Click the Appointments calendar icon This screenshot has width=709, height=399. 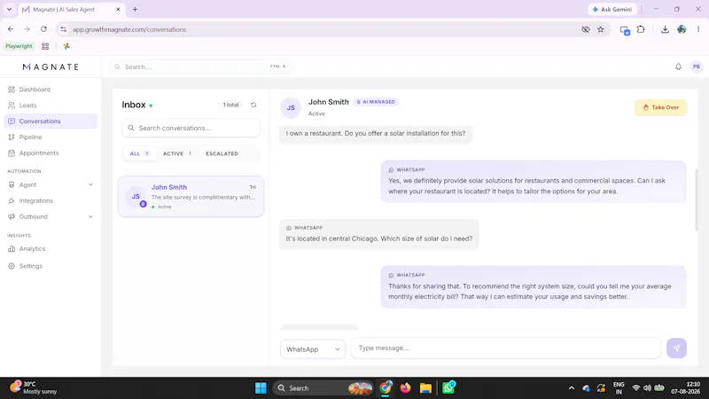(12, 153)
